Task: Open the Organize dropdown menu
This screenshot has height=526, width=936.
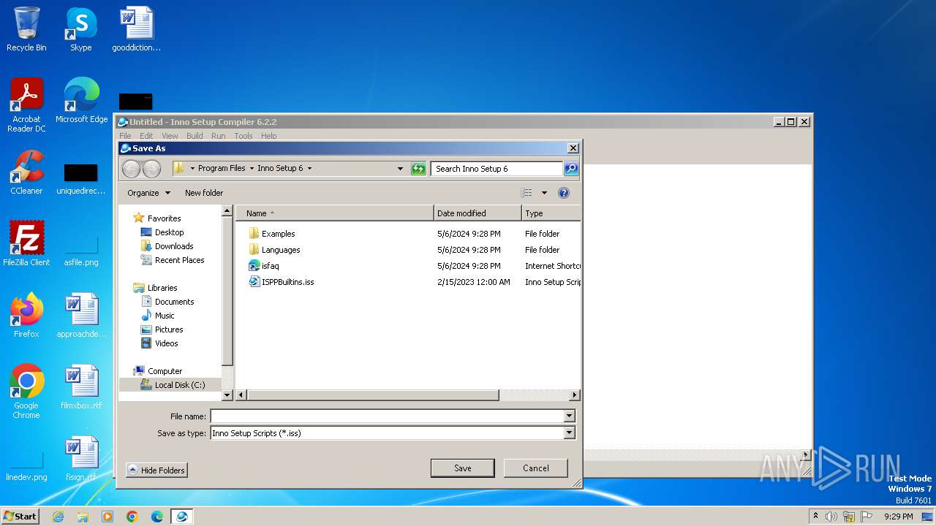Action: click(148, 193)
